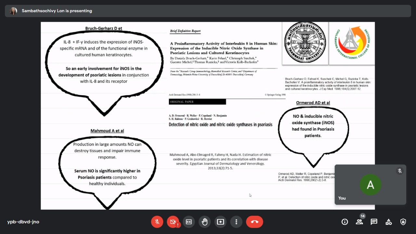Click the 'Brief Definitive Report' label
The width and height of the screenshot is (416, 234).
point(185,31)
